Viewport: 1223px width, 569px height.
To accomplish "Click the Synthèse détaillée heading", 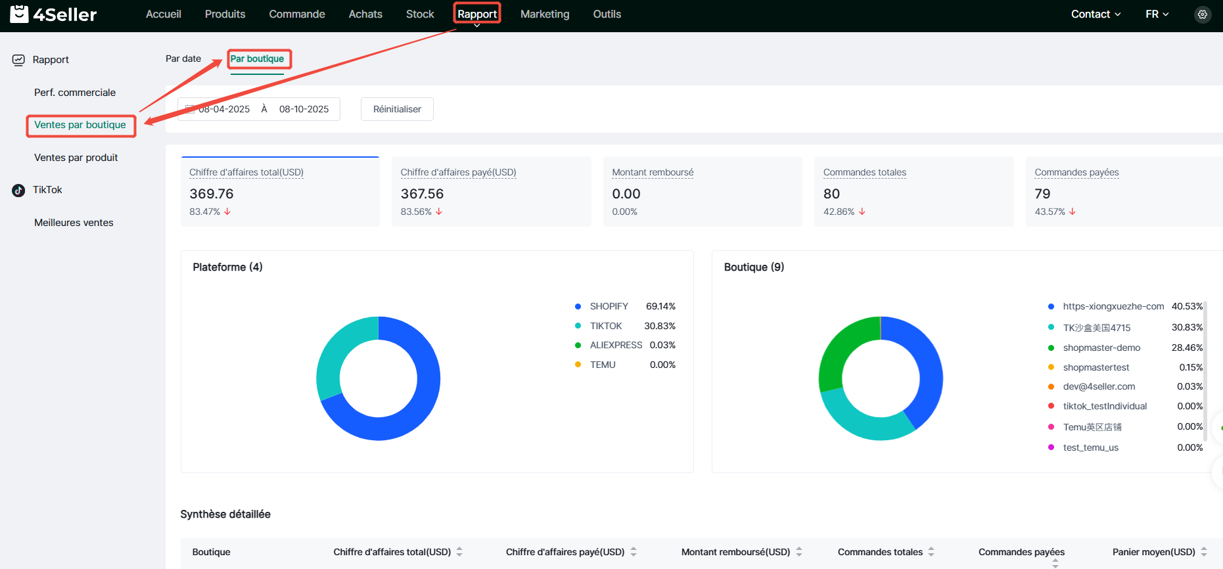I will click(225, 514).
